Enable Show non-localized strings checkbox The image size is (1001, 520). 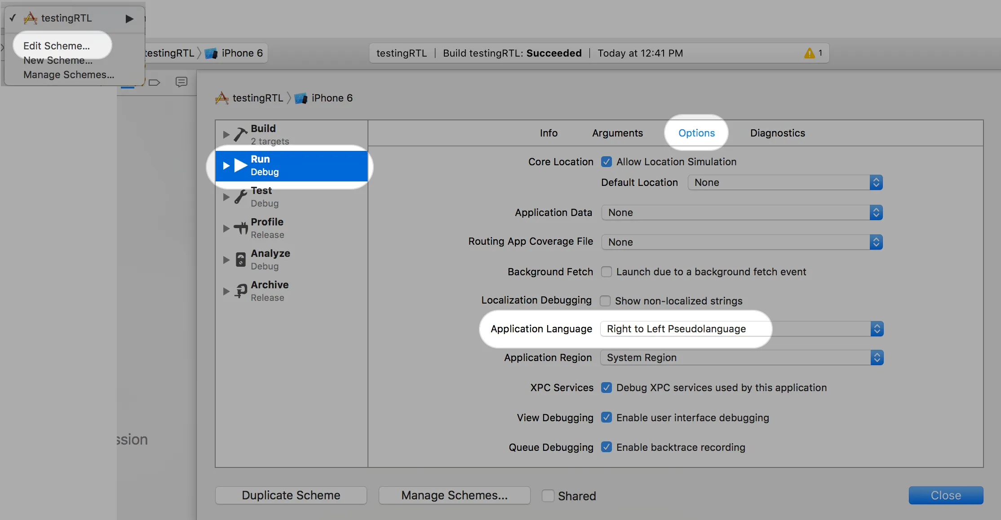tap(605, 301)
